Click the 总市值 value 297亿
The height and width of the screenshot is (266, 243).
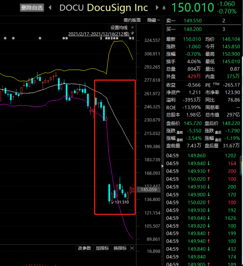(233, 115)
